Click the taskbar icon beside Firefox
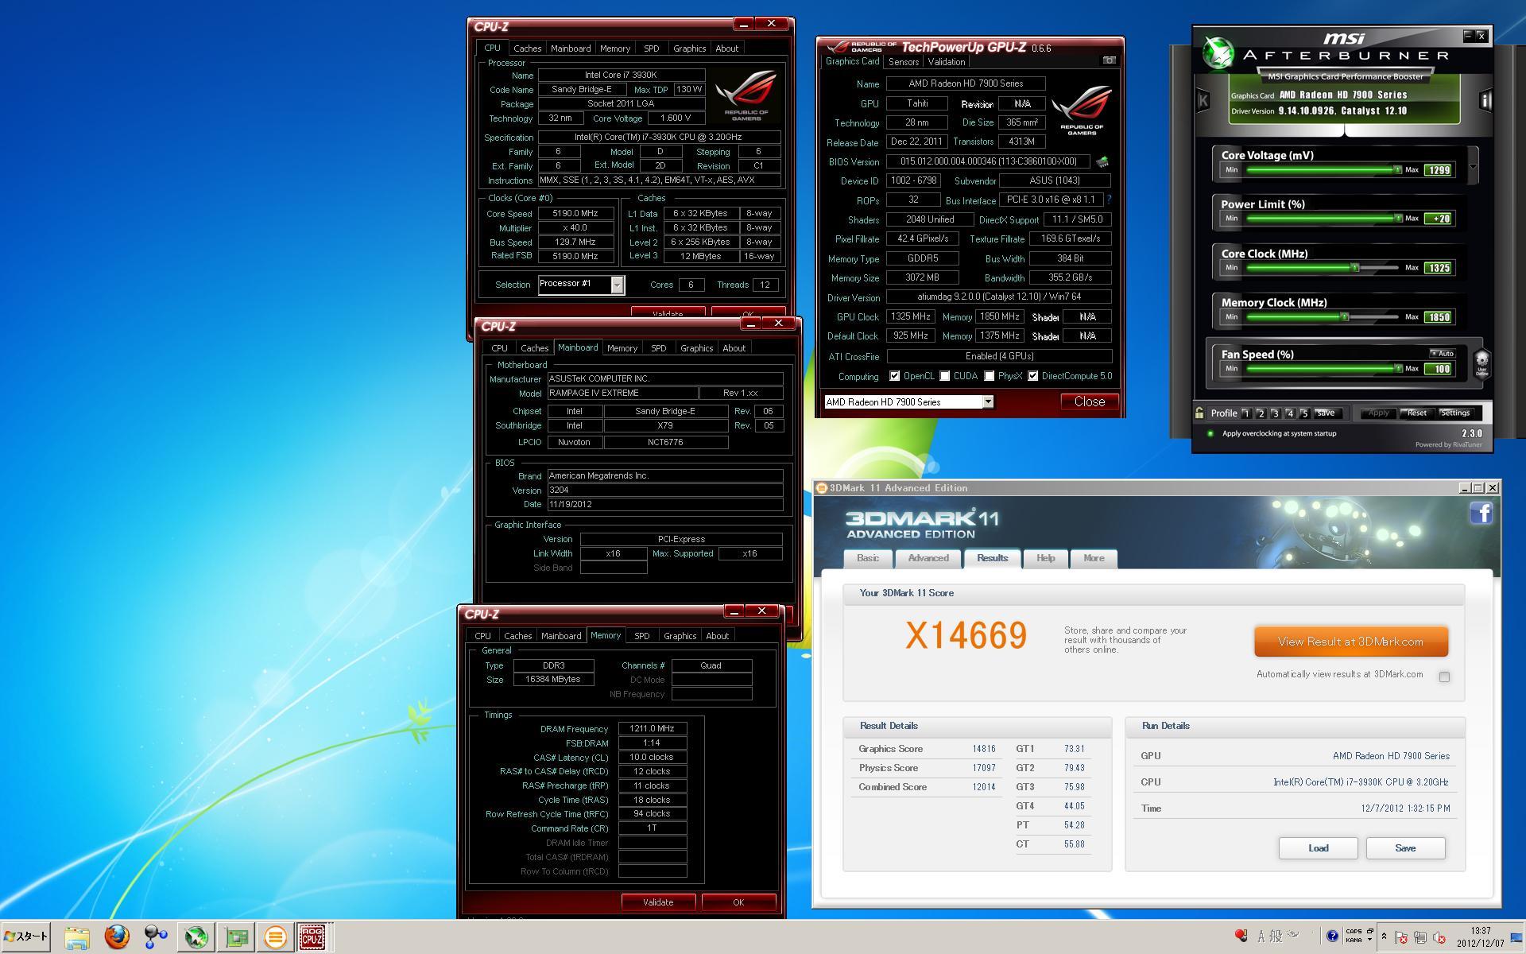1526x954 pixels. pos(156,938)
